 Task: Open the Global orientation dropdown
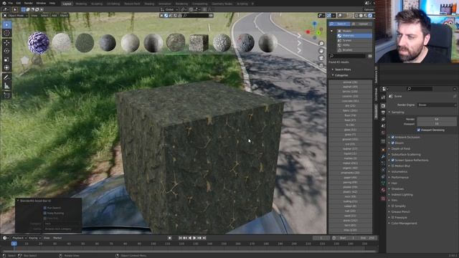tap(169, 9)
